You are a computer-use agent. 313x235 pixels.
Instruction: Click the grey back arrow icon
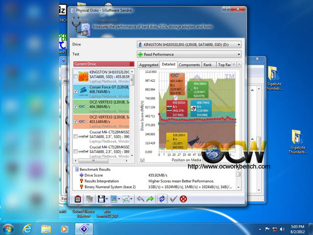(x=140, y=199)
